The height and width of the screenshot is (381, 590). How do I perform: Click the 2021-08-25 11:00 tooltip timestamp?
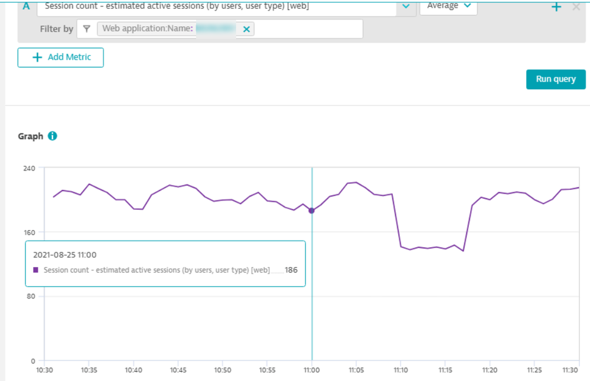click(x=65, y=255)
